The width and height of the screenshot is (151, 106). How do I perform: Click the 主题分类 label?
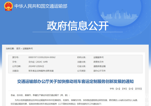pyautogui.click(x=82, y=62)
